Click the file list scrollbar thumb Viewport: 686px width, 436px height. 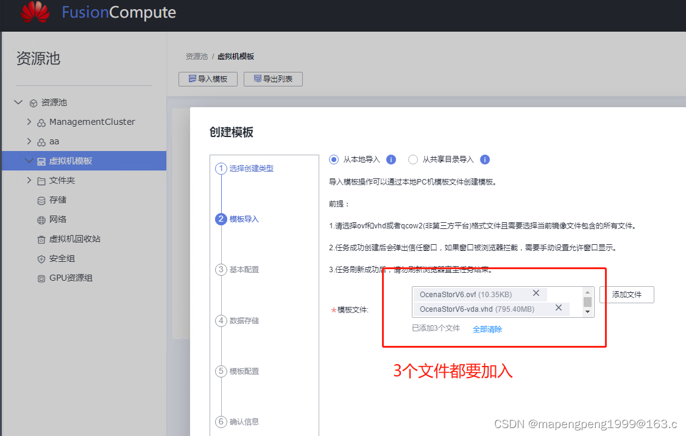[587, 302]
